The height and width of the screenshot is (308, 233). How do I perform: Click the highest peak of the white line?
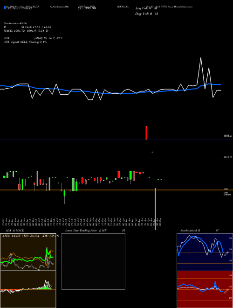tap(201, 58)
